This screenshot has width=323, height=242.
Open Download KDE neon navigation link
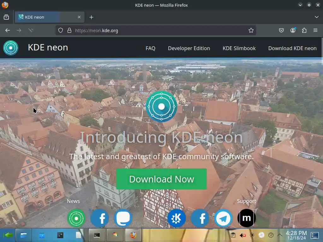tap(292, 48)
